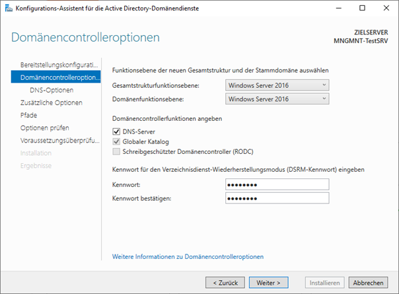Screen dimensions: 399x294
Task: Toggle the Globaler Katalog checkbox
Action: coord(117,141)
